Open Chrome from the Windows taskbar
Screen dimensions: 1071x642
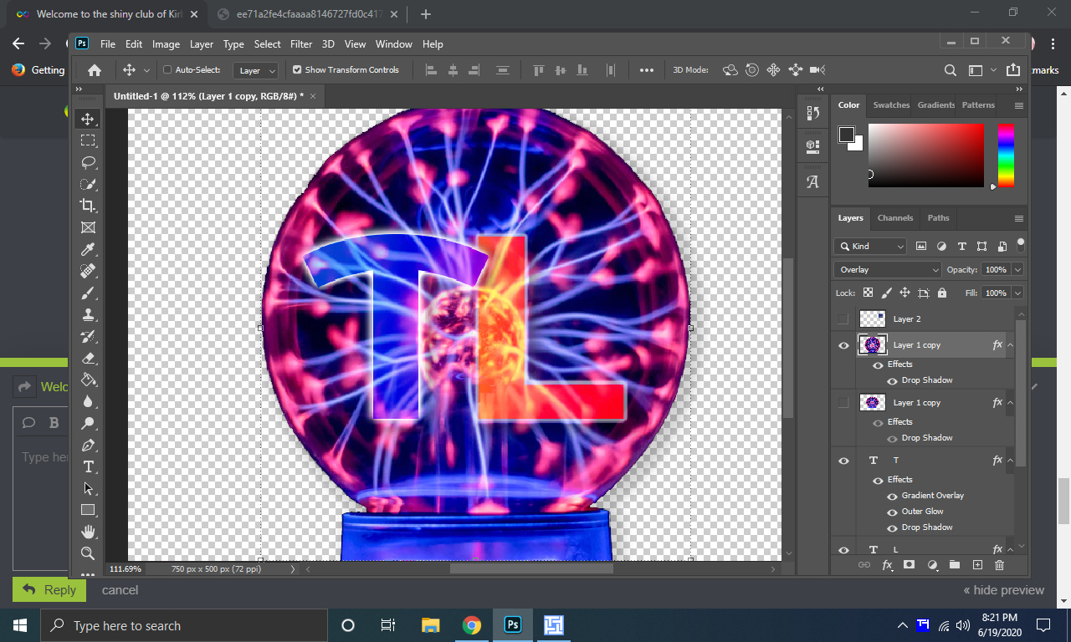[472, 625]
